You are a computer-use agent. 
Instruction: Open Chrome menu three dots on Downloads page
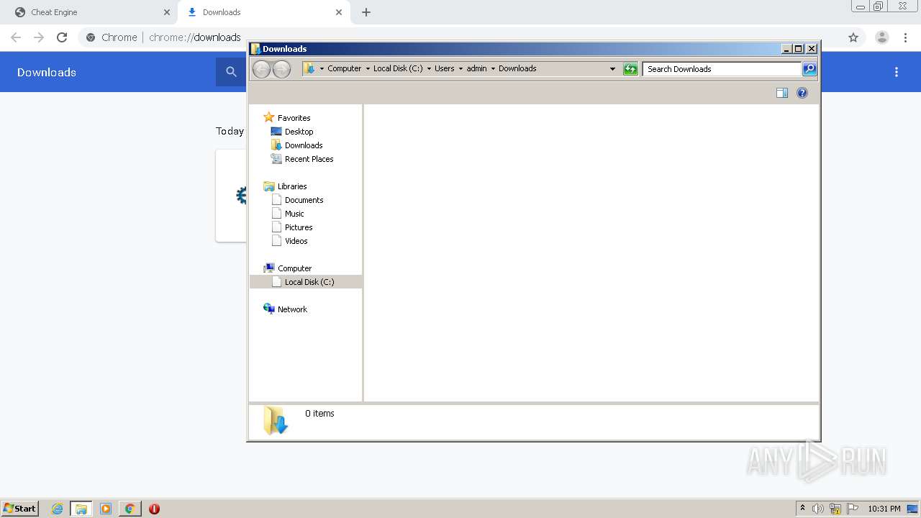click(897, 72)
